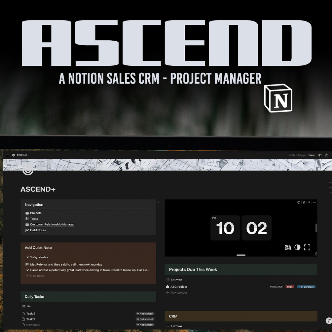Select the List view tab under CRM
332x332 pixels.
pos(174,326)
